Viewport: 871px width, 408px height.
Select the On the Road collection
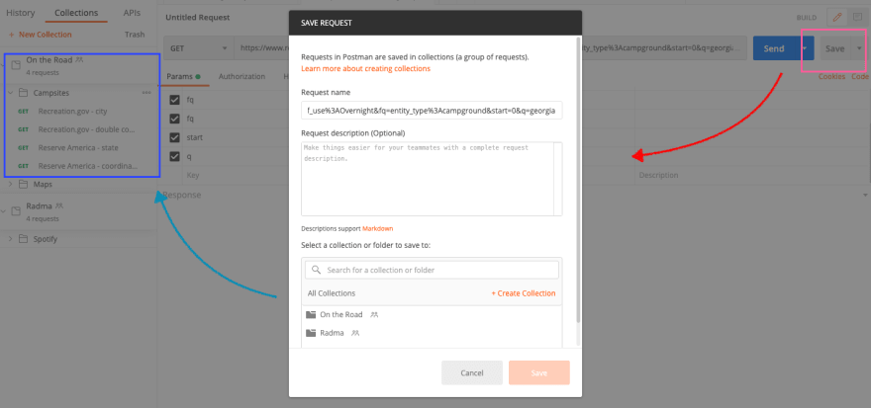pyautogui.click(x=48, y=60)
